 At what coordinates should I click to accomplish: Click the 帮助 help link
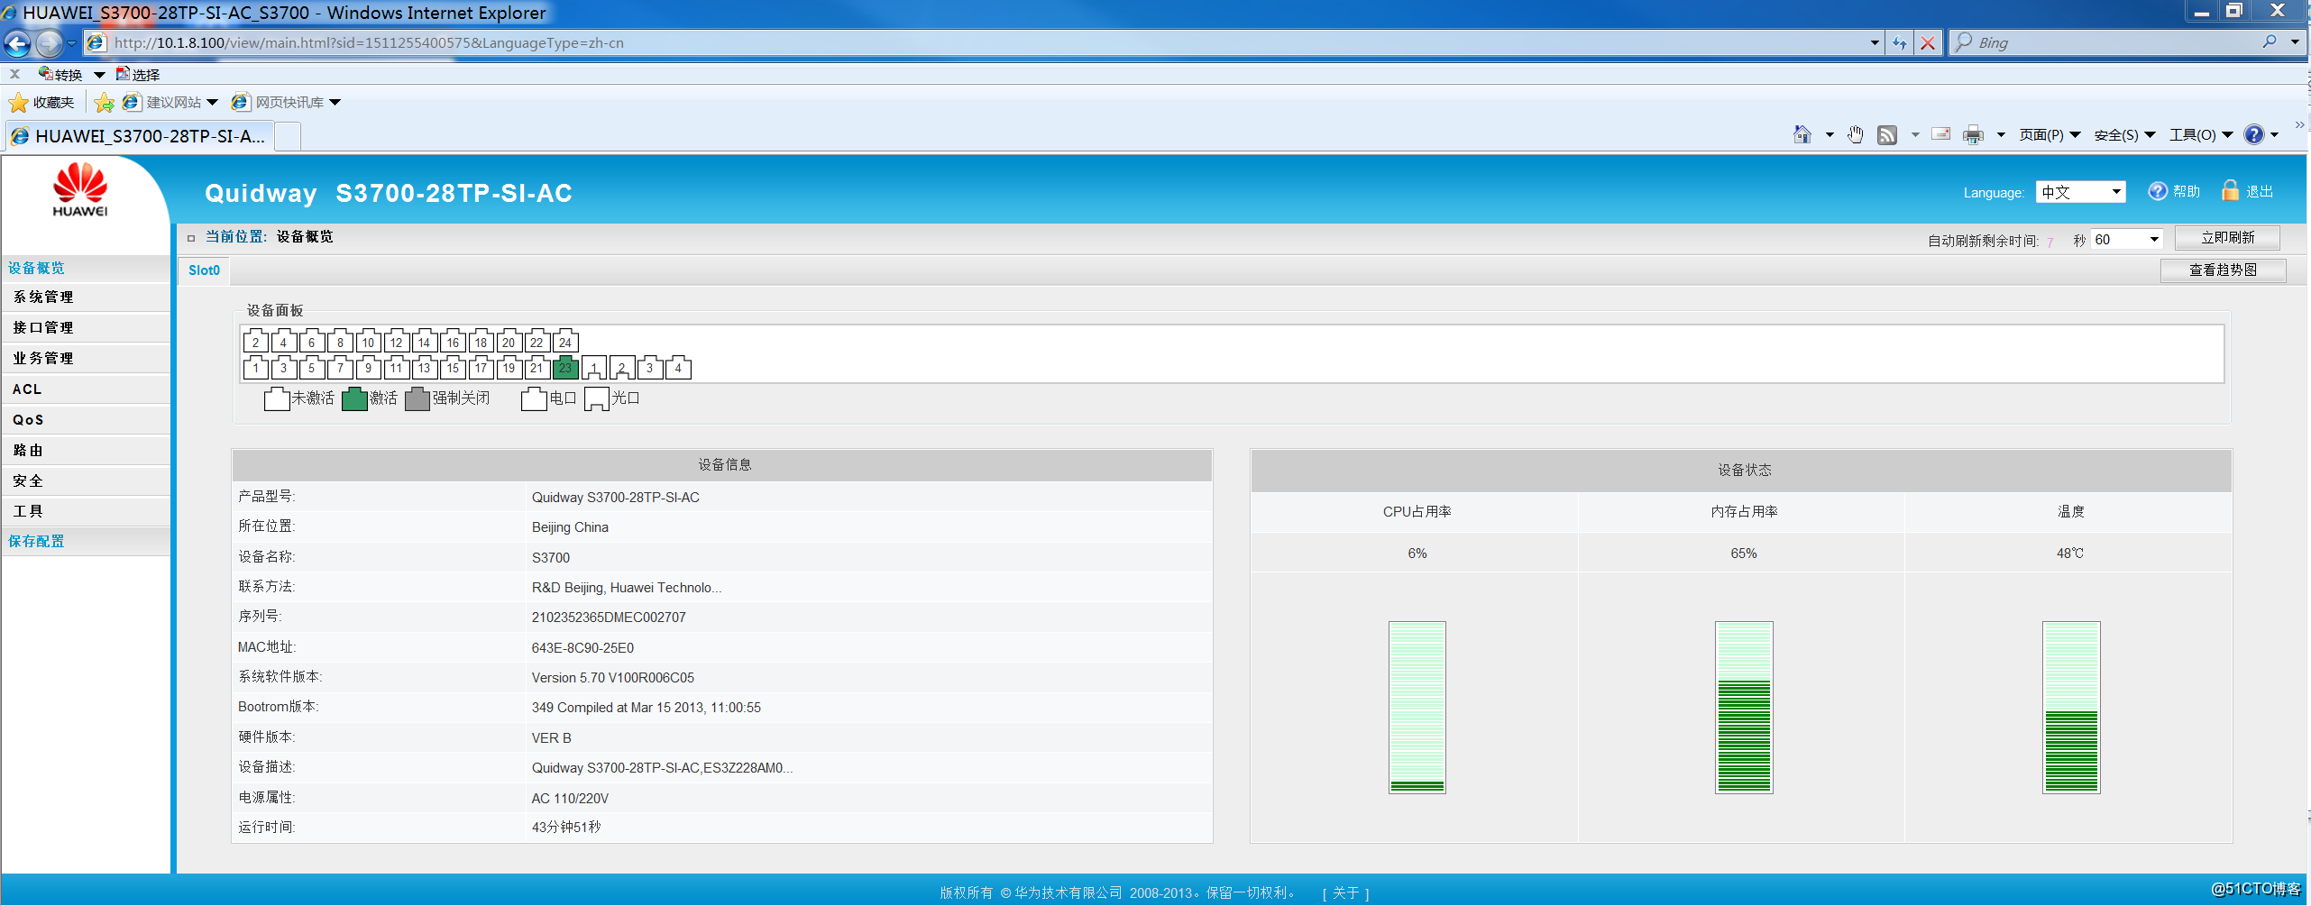[2187, 191]
